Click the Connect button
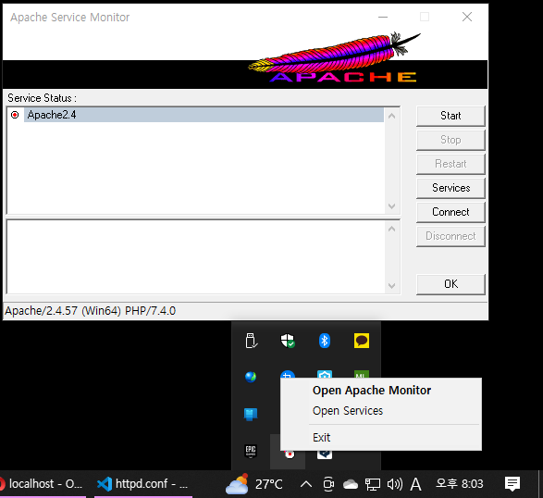543x498 pixels. [x=450, y=212]
